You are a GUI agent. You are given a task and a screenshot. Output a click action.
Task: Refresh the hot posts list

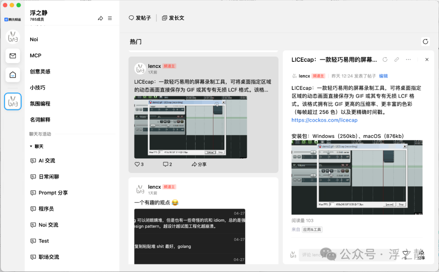pyautogui.click(x=425, y=42)
